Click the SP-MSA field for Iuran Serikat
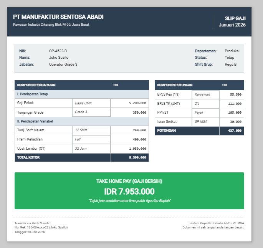Screen dimensions: 263x248 tap(205, 122)
